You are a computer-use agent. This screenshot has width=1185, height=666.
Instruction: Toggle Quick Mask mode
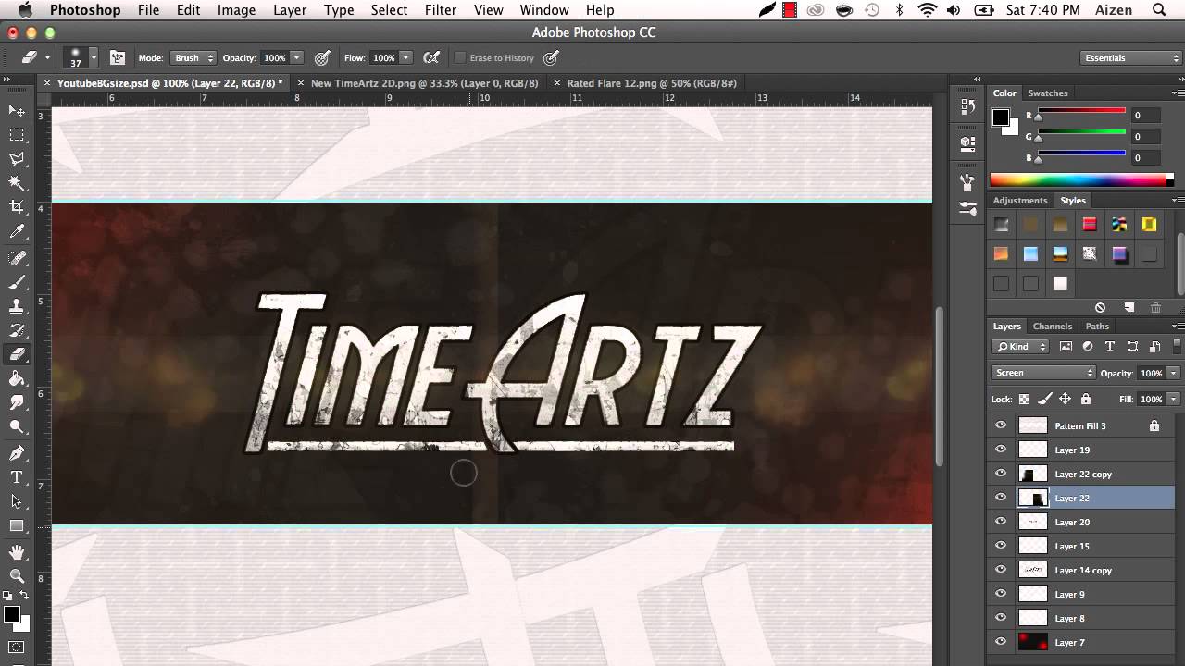(17, 647)
